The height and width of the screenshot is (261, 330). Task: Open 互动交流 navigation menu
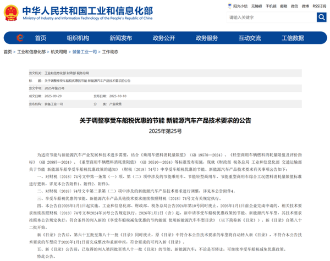point(249,38)
